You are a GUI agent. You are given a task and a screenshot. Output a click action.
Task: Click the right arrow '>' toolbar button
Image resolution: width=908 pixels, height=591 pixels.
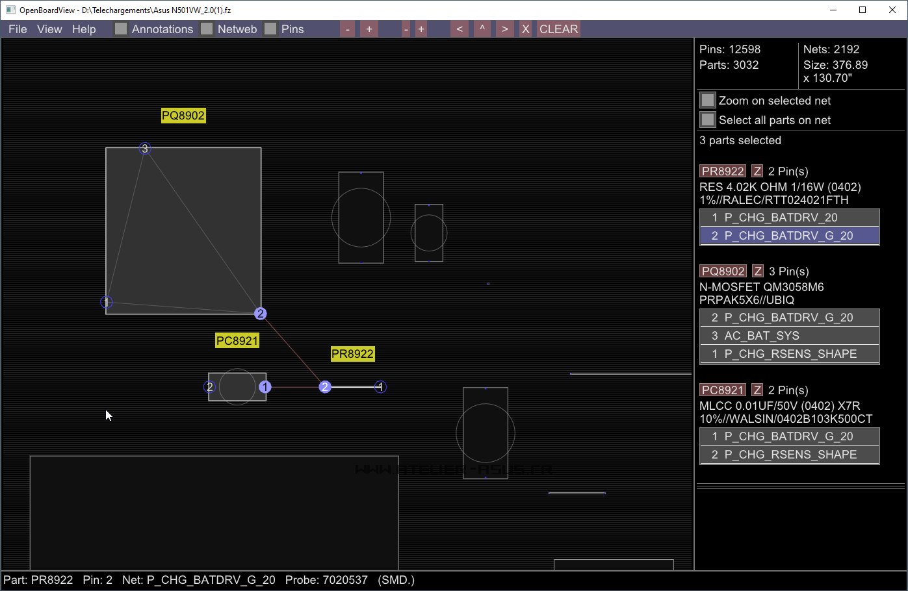click(504, 29)
